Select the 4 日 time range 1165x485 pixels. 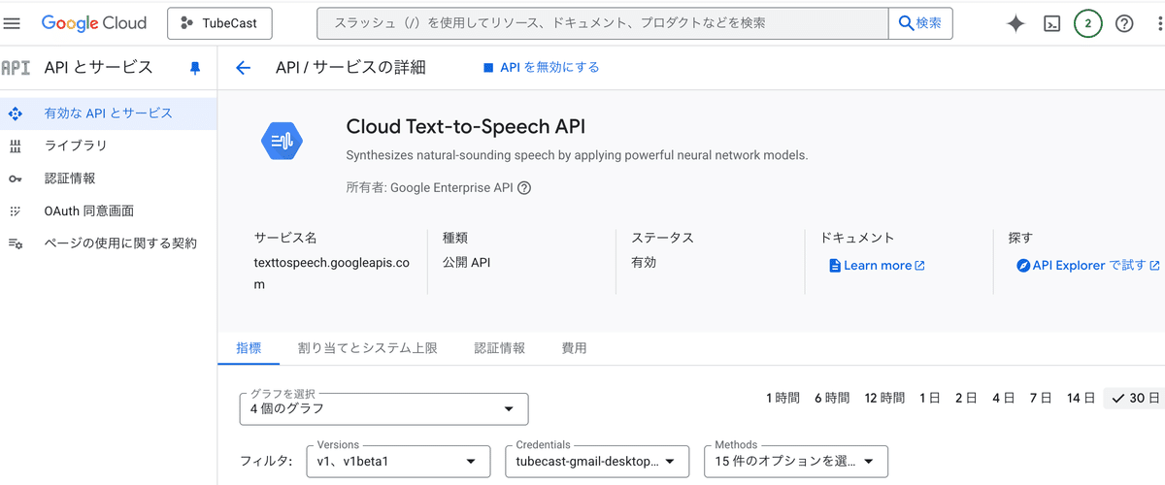1002,398
